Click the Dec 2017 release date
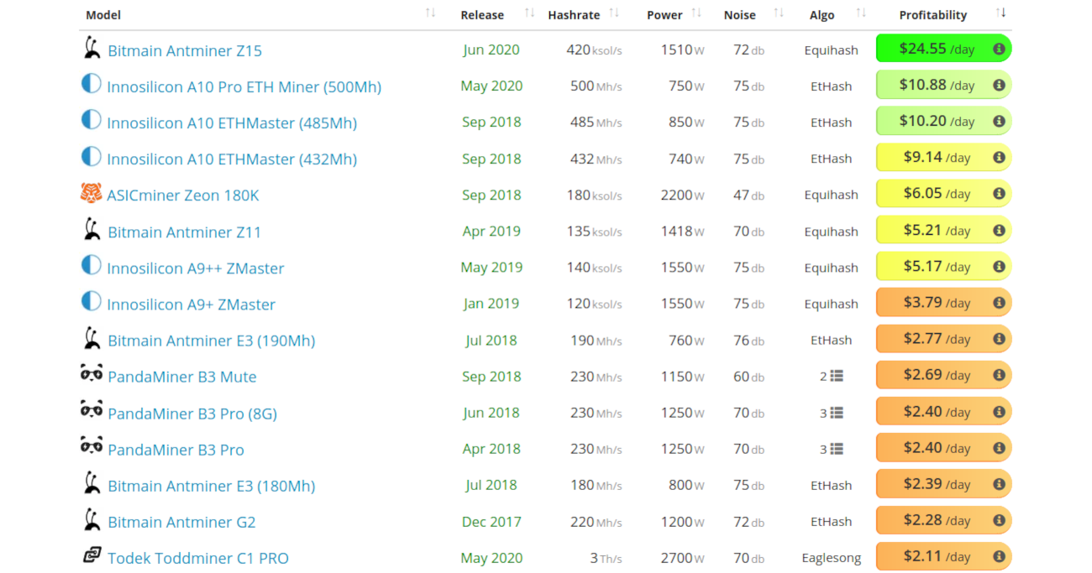The image size is (1092, 573). pyautogui.click(x=491, y=522)
